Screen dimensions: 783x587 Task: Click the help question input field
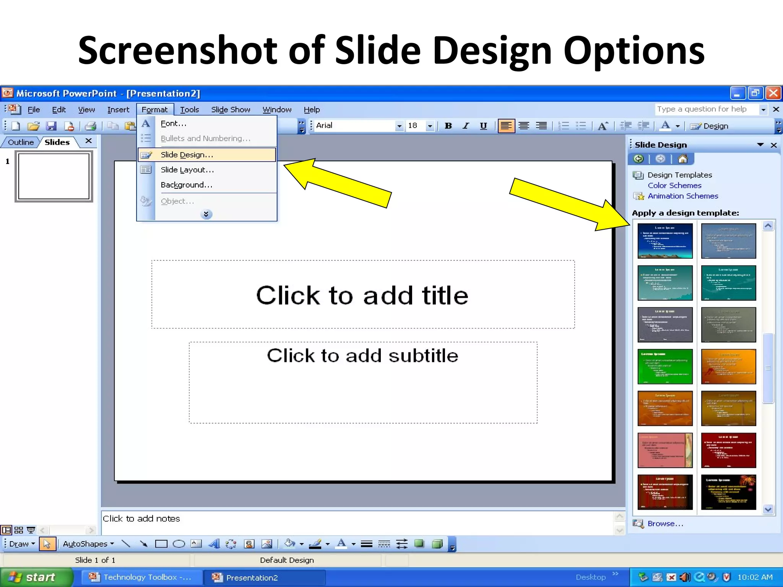coord(707,109)
